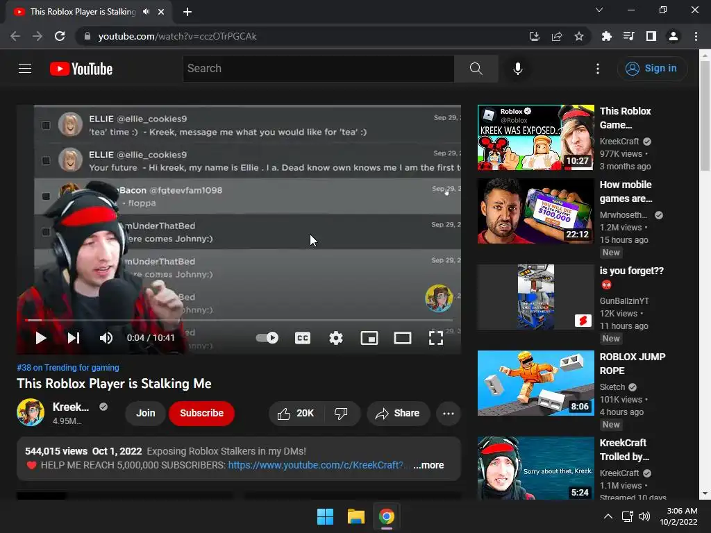Viewport: 711px width, 533px height.
Task: Mute the tab via audio icon
Action: 146,12
